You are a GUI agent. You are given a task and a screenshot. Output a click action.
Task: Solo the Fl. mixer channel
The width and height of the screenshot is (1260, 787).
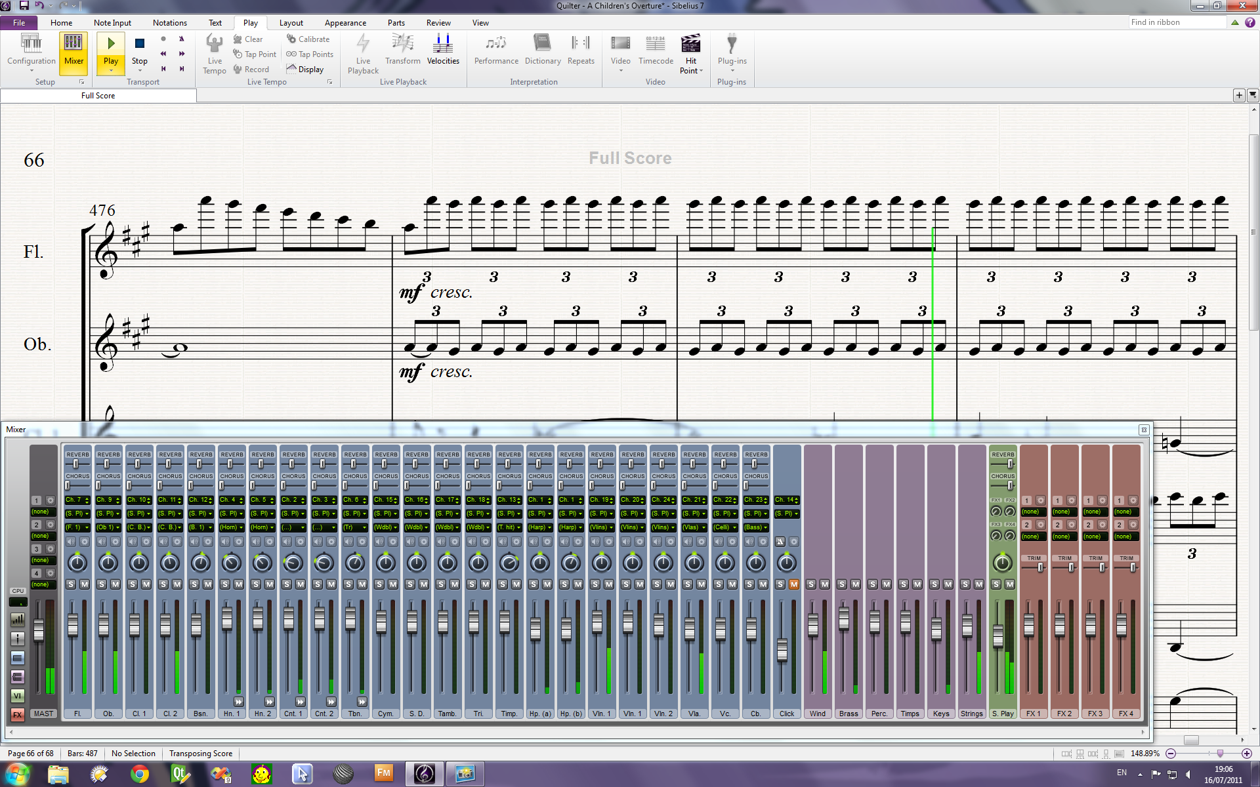pos(71,584)
